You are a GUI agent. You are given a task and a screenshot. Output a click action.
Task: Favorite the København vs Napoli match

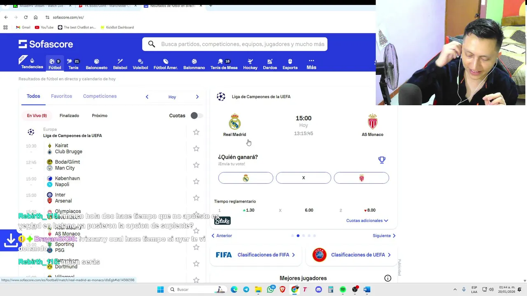196,181
